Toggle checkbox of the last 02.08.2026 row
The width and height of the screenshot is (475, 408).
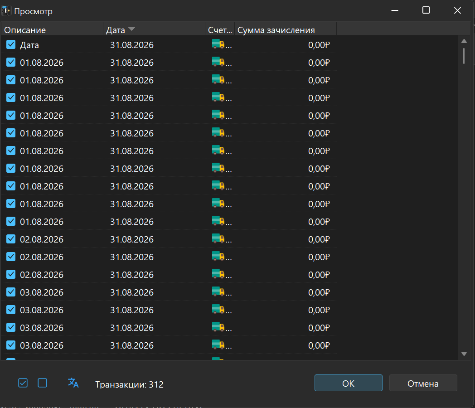click(11, 274)
